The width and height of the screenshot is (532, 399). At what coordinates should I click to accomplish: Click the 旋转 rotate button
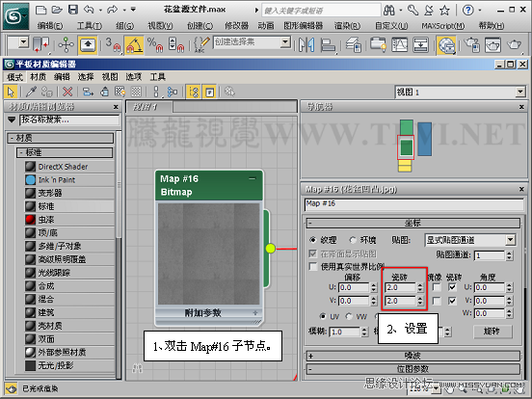coord(492,332)
